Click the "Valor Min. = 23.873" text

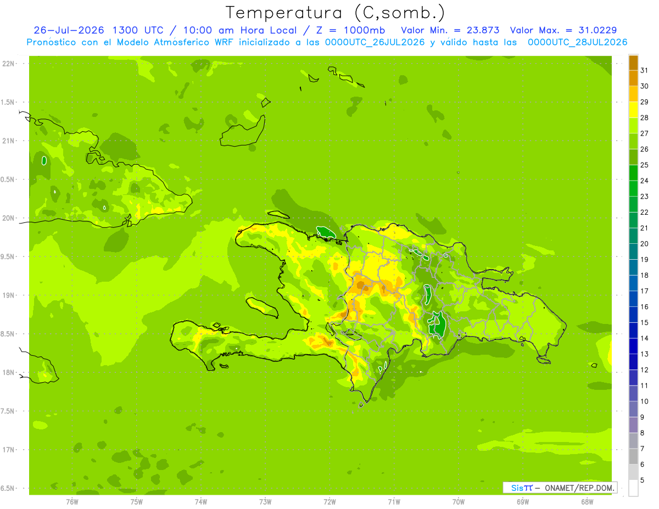[x=450, y=30]
